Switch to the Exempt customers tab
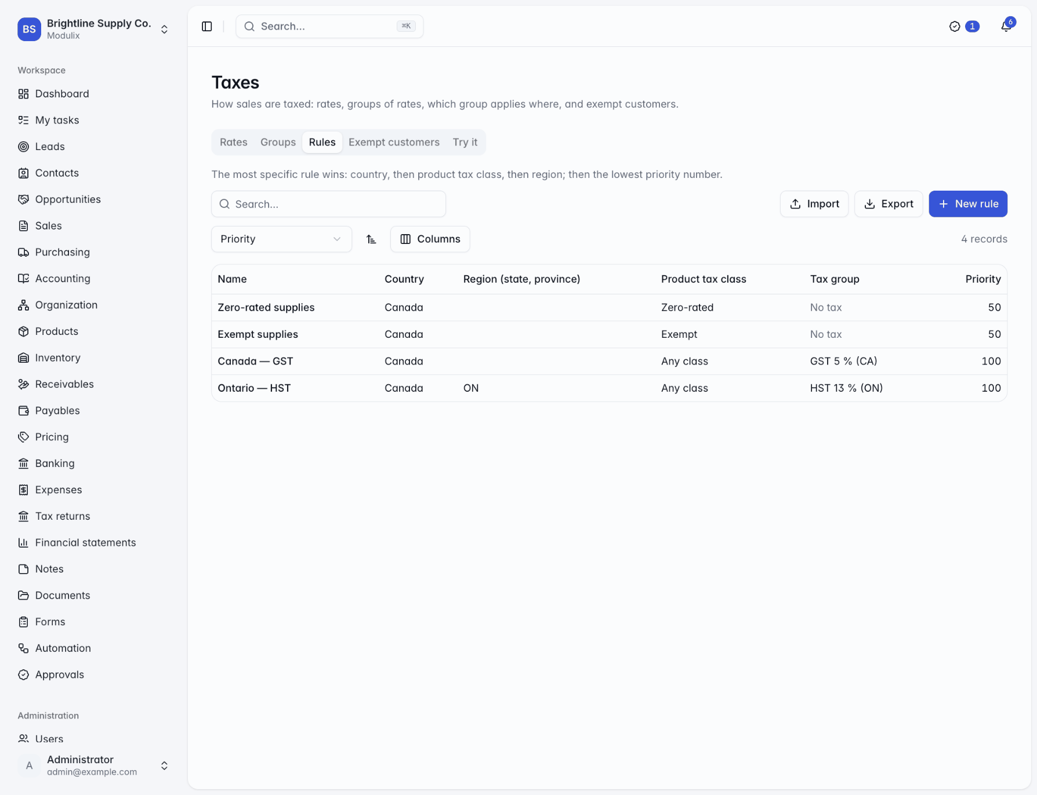The width and height of the screenshot is (1037, 795). [x=394, y=142]
